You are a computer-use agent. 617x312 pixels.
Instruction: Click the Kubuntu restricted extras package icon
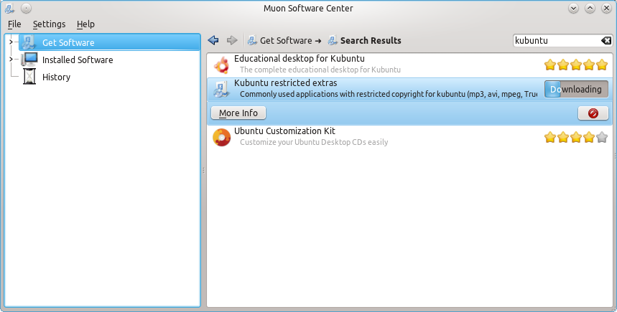(x=220, y=89)
